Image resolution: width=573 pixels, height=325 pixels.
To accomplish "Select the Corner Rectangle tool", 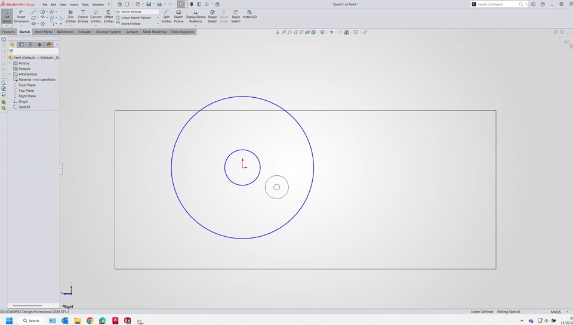I will point(33,18).
